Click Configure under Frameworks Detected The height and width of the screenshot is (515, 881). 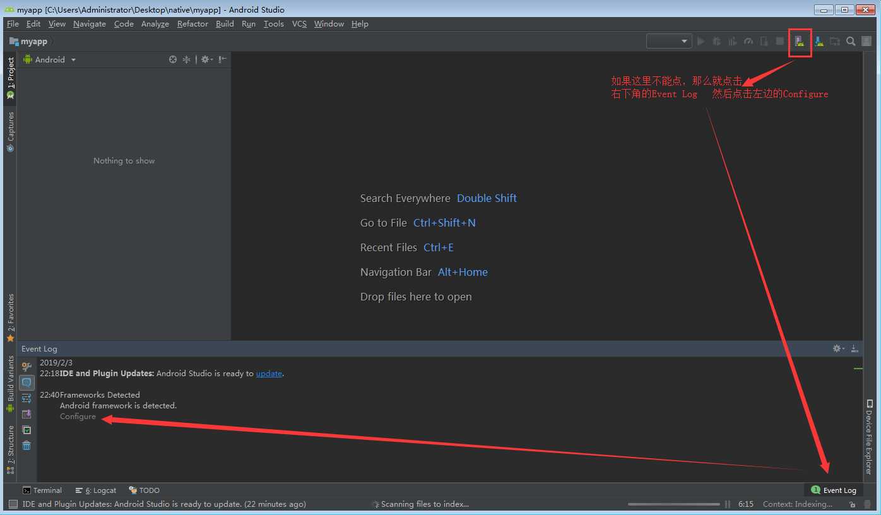tap(78, 417)
